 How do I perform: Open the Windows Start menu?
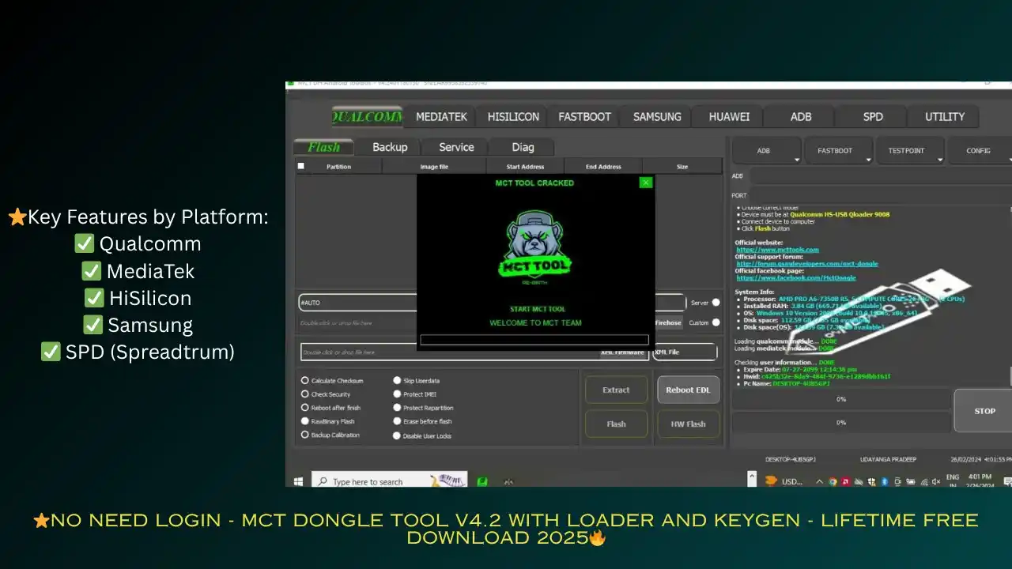click(299, 481)
